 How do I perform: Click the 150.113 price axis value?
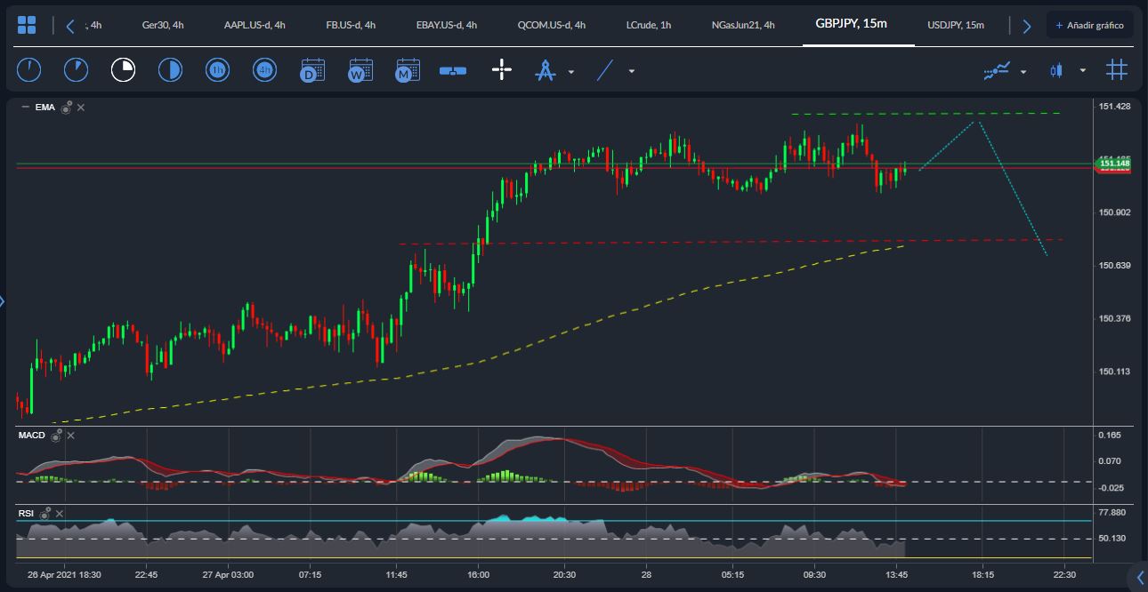(x=1114, y=372)
